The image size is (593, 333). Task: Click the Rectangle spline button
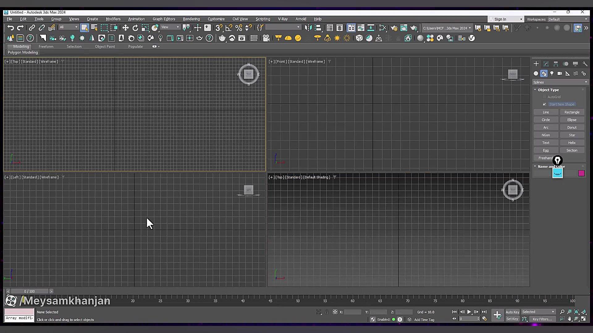[x=572, y=112]
